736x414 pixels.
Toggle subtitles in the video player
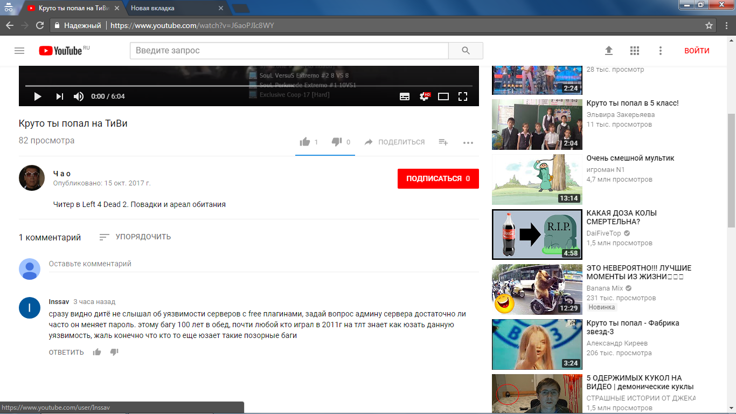point(405,96)
